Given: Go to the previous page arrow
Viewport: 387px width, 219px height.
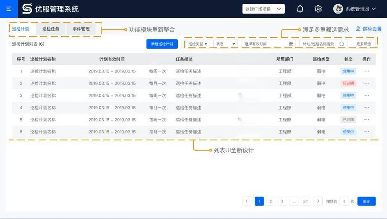Looking at the screenshot, I should point(246,201).
